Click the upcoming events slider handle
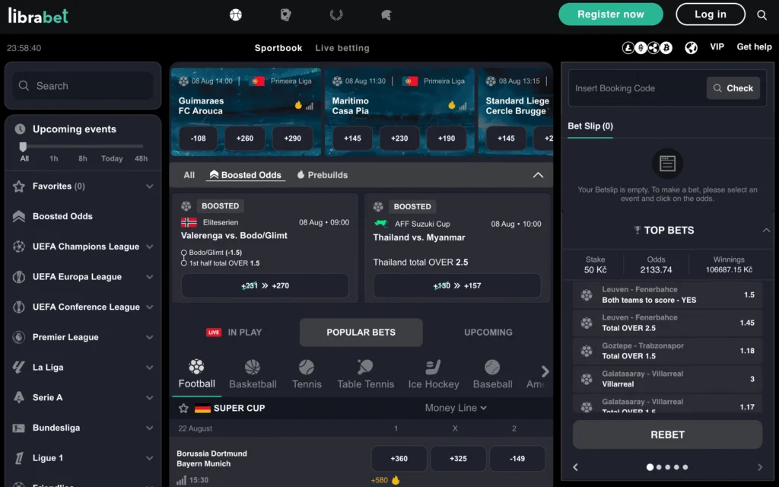 coord(23,147)
